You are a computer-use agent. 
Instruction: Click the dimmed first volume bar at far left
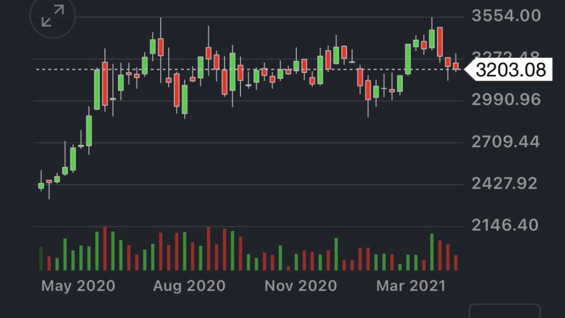coord(41,258)
